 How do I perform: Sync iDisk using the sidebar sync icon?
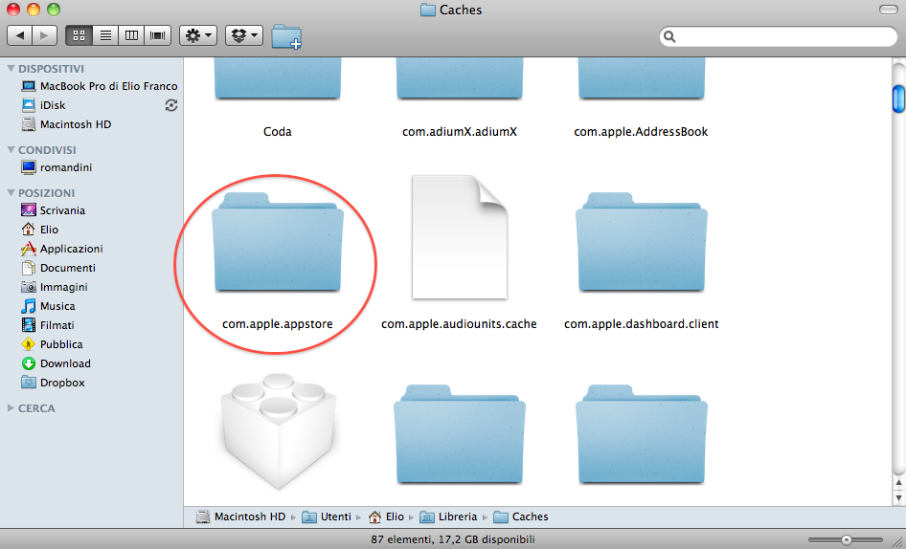[171, 105]
